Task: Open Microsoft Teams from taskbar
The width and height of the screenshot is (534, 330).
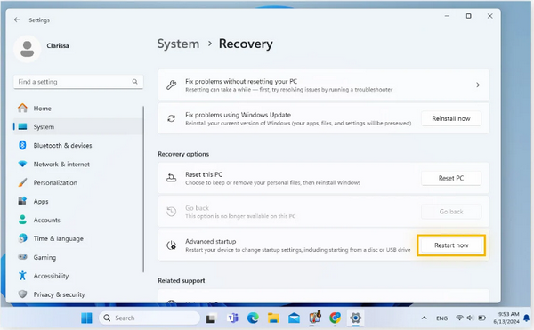Action: (232, 318)
